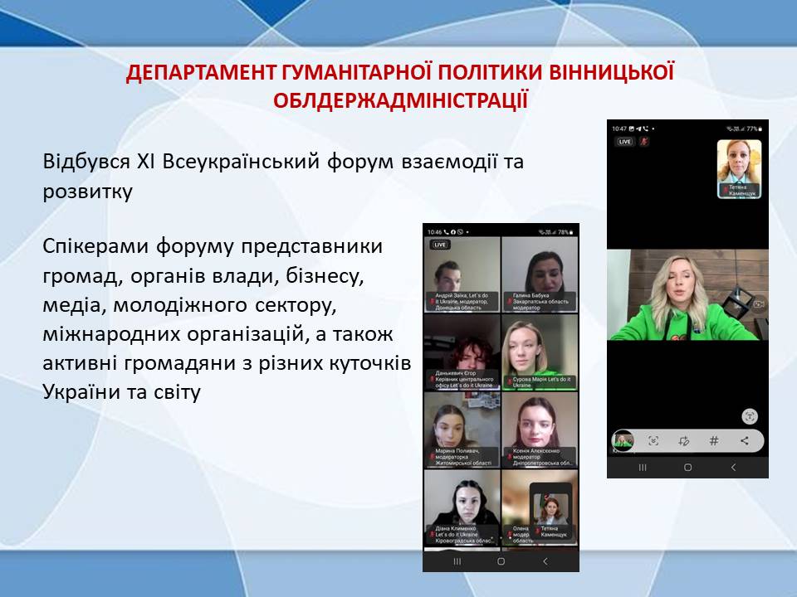Open the screenshot preview thumbnail in toolbar
797x597 pixels.
[623, 440]
